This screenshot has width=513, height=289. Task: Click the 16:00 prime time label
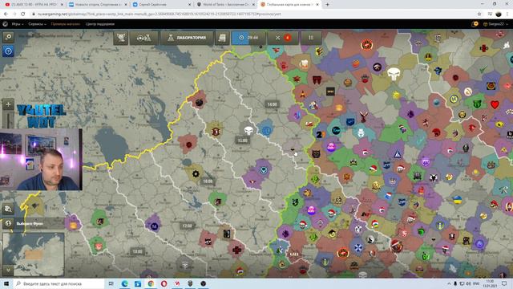pyautogui.click(x=208, y=181)
